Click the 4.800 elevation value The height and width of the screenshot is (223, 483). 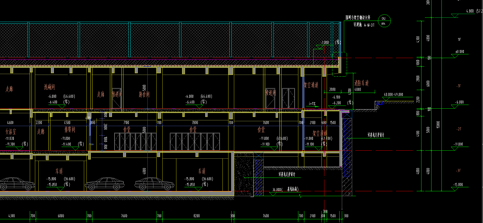[x=470, y=11]
